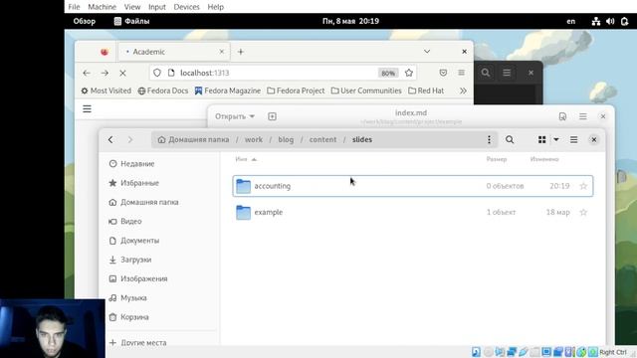Open VirtualBox Devices menu
637x358 pixels.
point(186,7)
